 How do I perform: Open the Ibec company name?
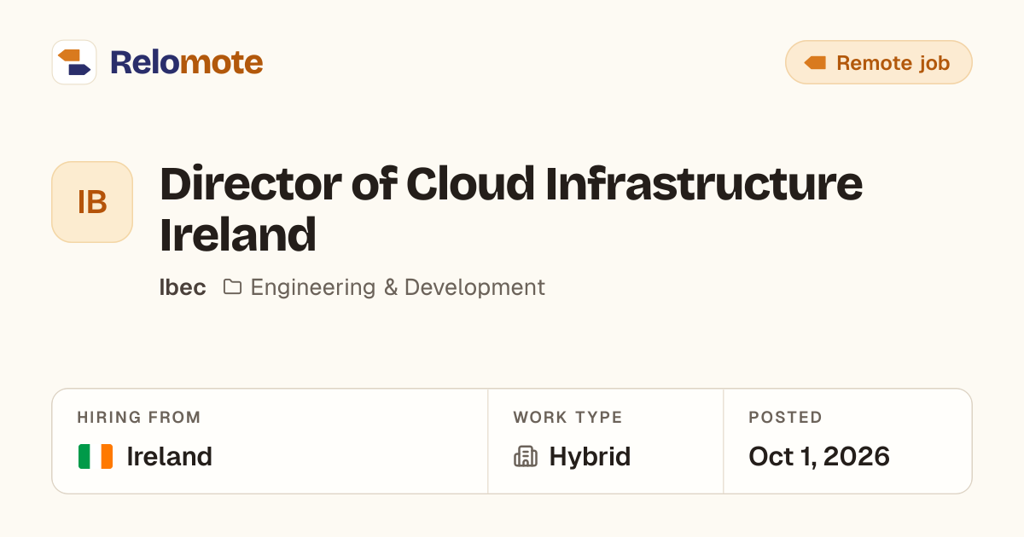tap(183, 287)
